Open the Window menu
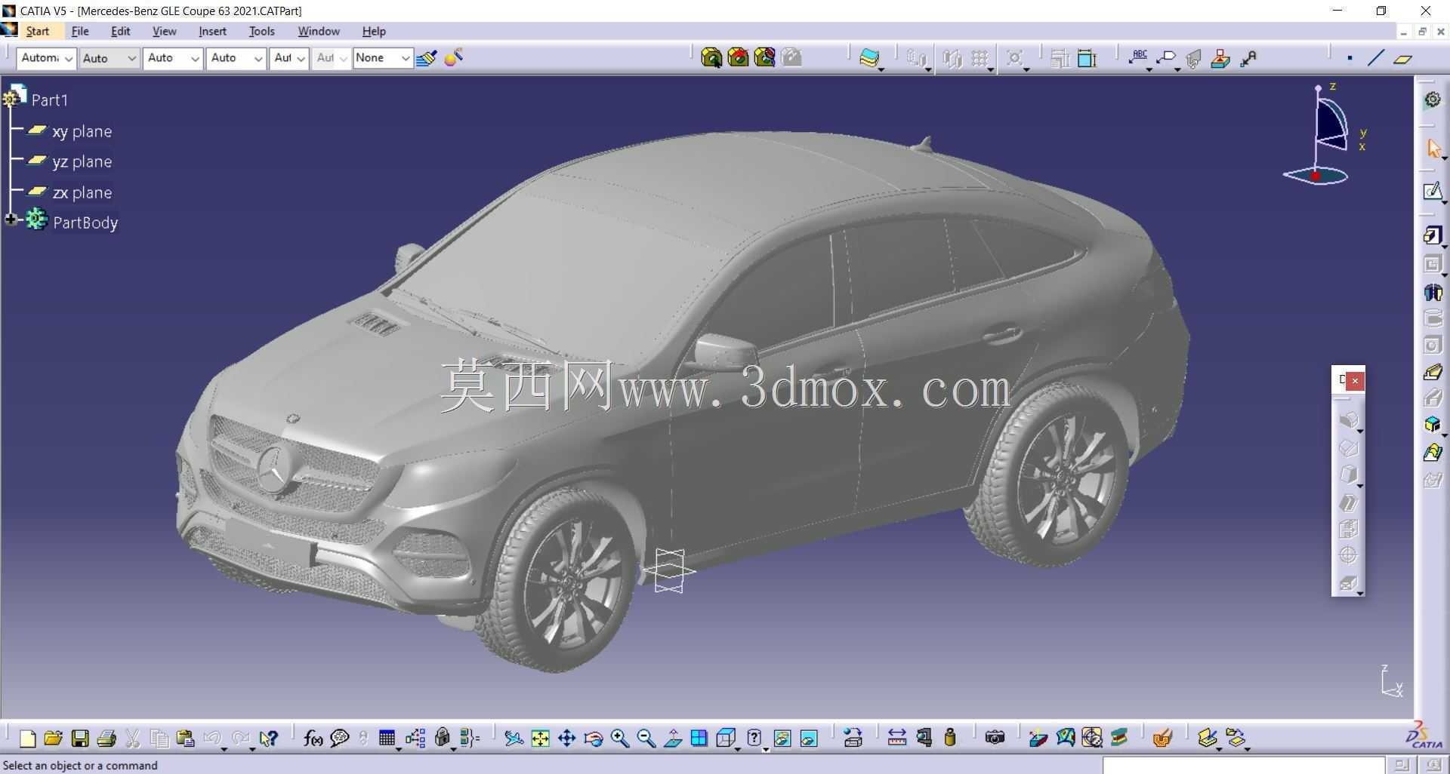1450x774 pixels. tap(318, 31)
